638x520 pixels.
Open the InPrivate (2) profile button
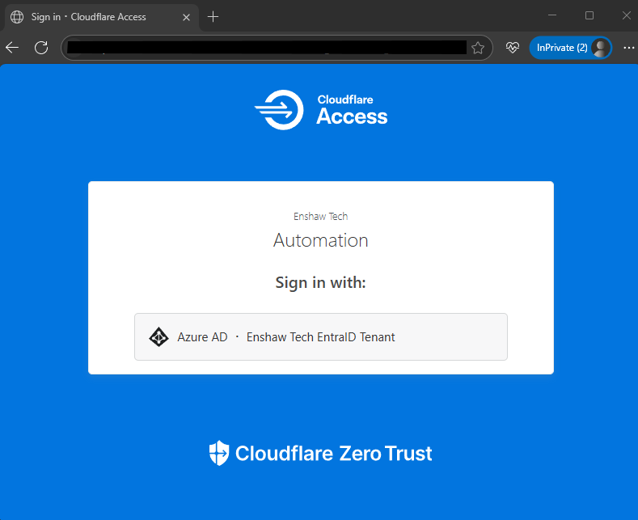[570, 48]
